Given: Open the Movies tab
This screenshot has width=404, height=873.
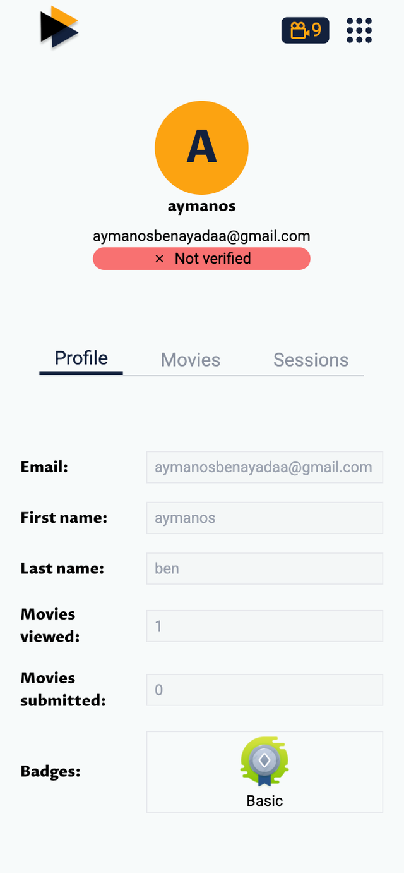Looking at the screenshot, I should tap(191, 360).
